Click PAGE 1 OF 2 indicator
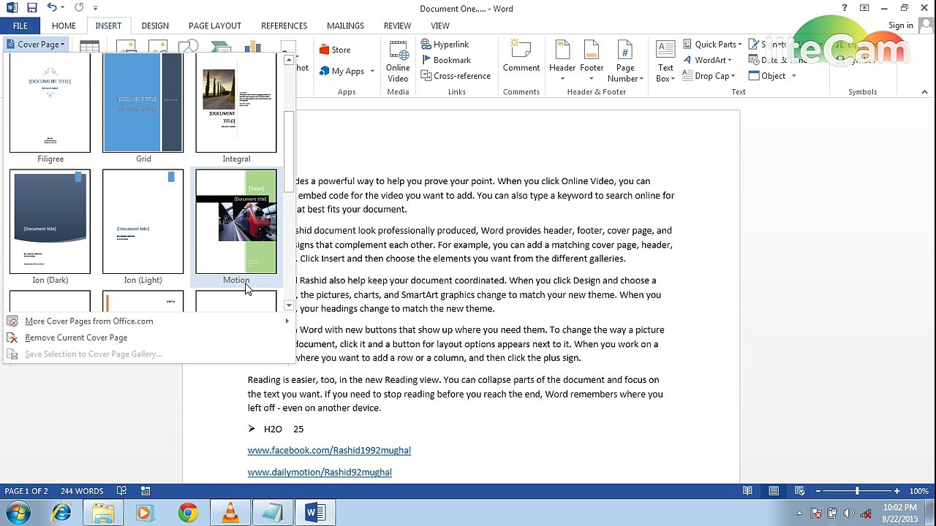936x526 pixels. (26, 491)
